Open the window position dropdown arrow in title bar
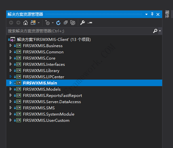The width and height of the screenshot is (173, 148). click(146, 14)
